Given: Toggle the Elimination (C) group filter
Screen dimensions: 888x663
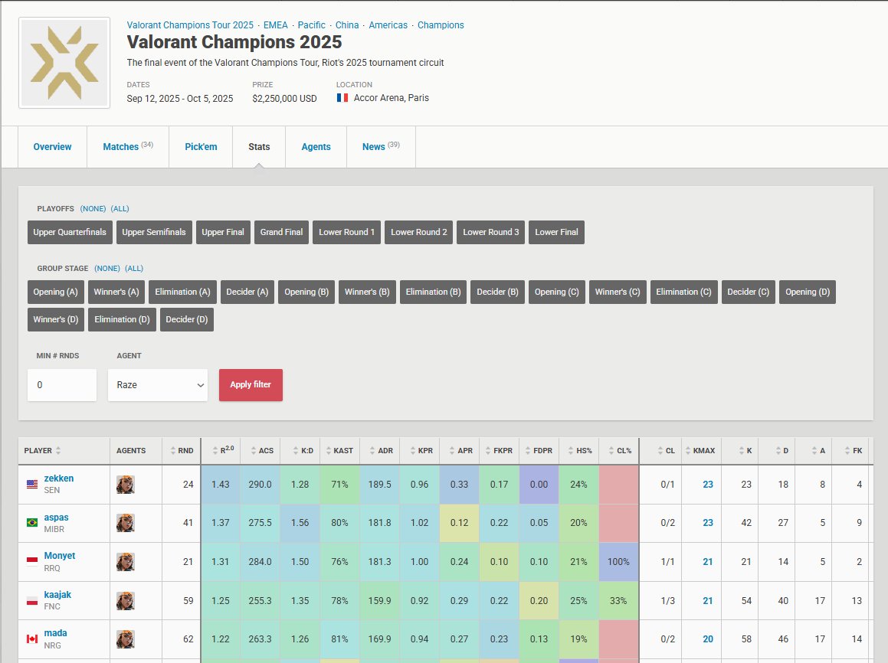Looking at the screenshot, I should 683,292.
